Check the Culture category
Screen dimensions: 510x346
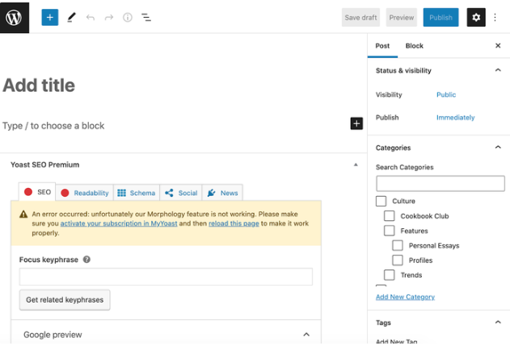[x=381, y=202]
